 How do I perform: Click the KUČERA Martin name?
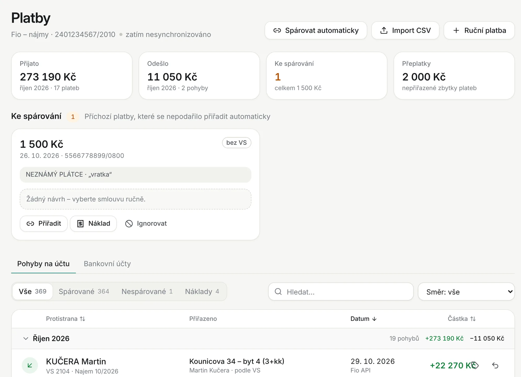click(x=76, y=361)
